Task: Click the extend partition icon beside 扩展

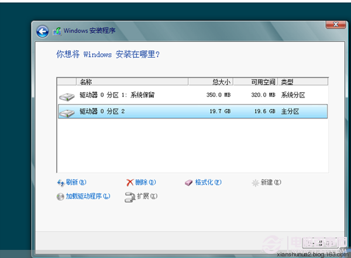Action: pyautogui.click(x=130, y=197)
